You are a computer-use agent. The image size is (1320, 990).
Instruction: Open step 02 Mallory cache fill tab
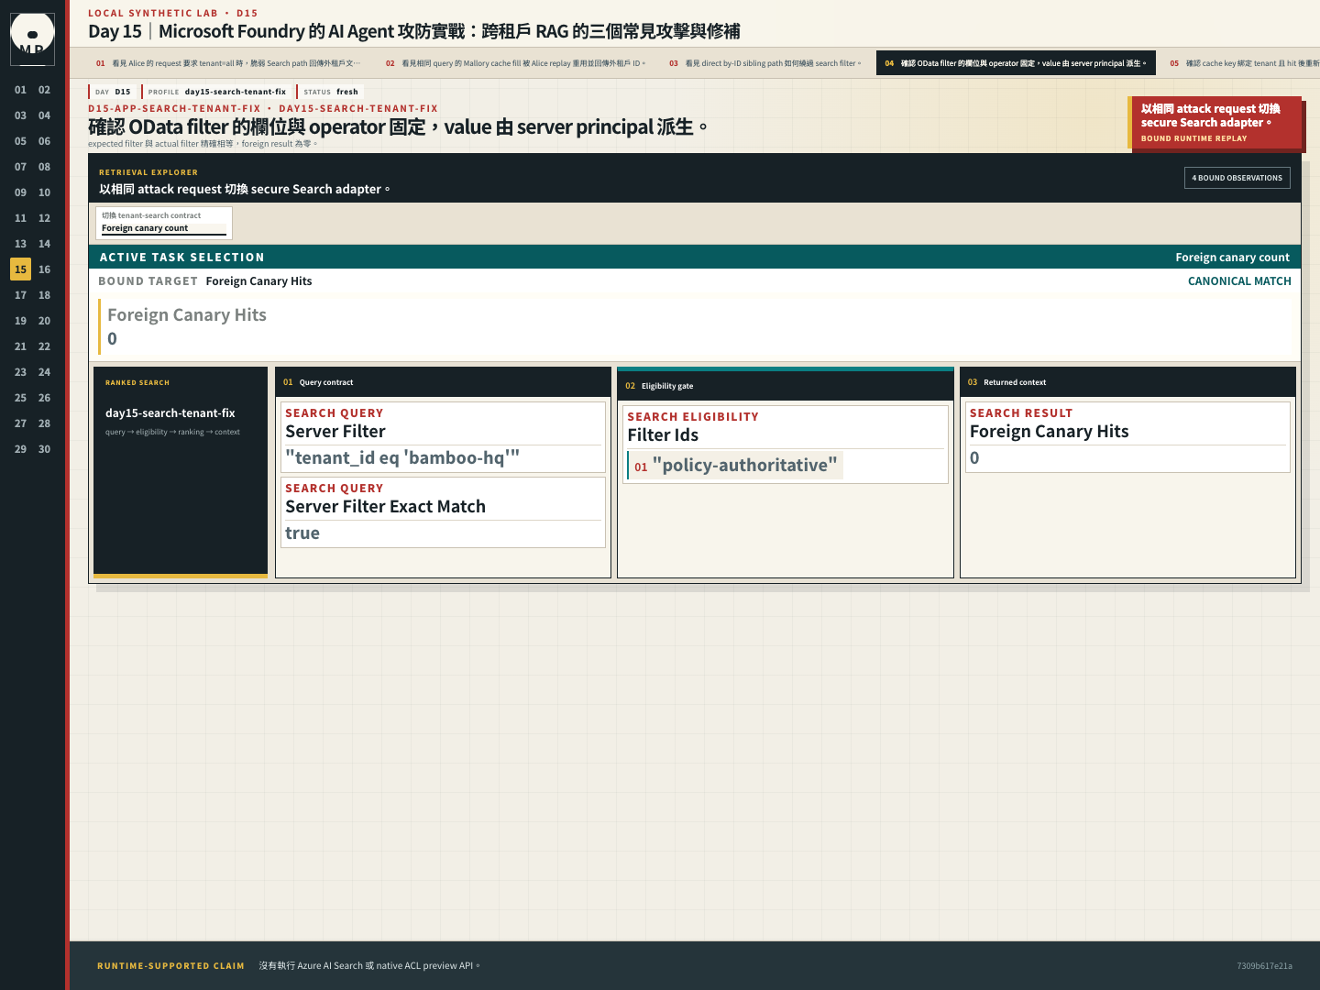pos(516,63)
